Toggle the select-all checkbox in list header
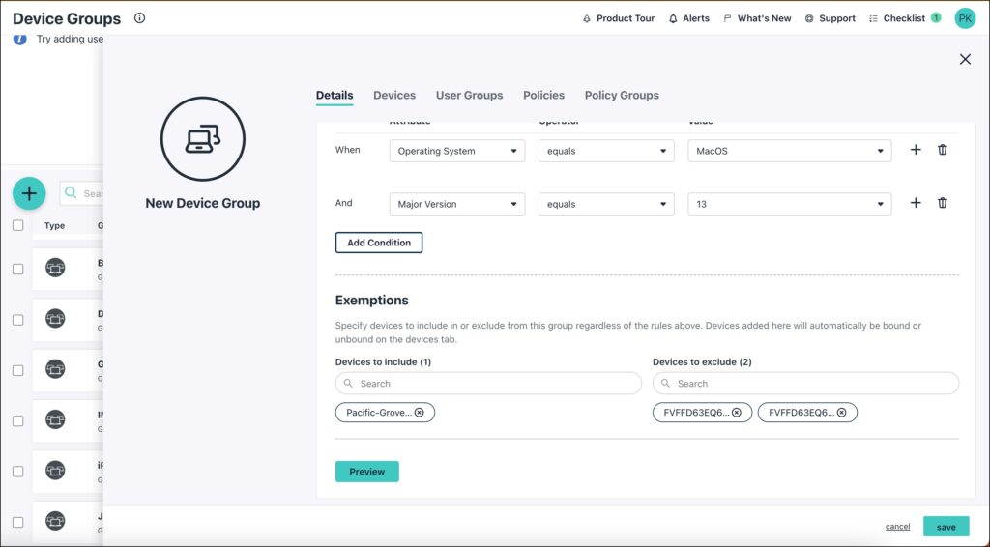Screen dimensions: 990x547 (17, 225)
